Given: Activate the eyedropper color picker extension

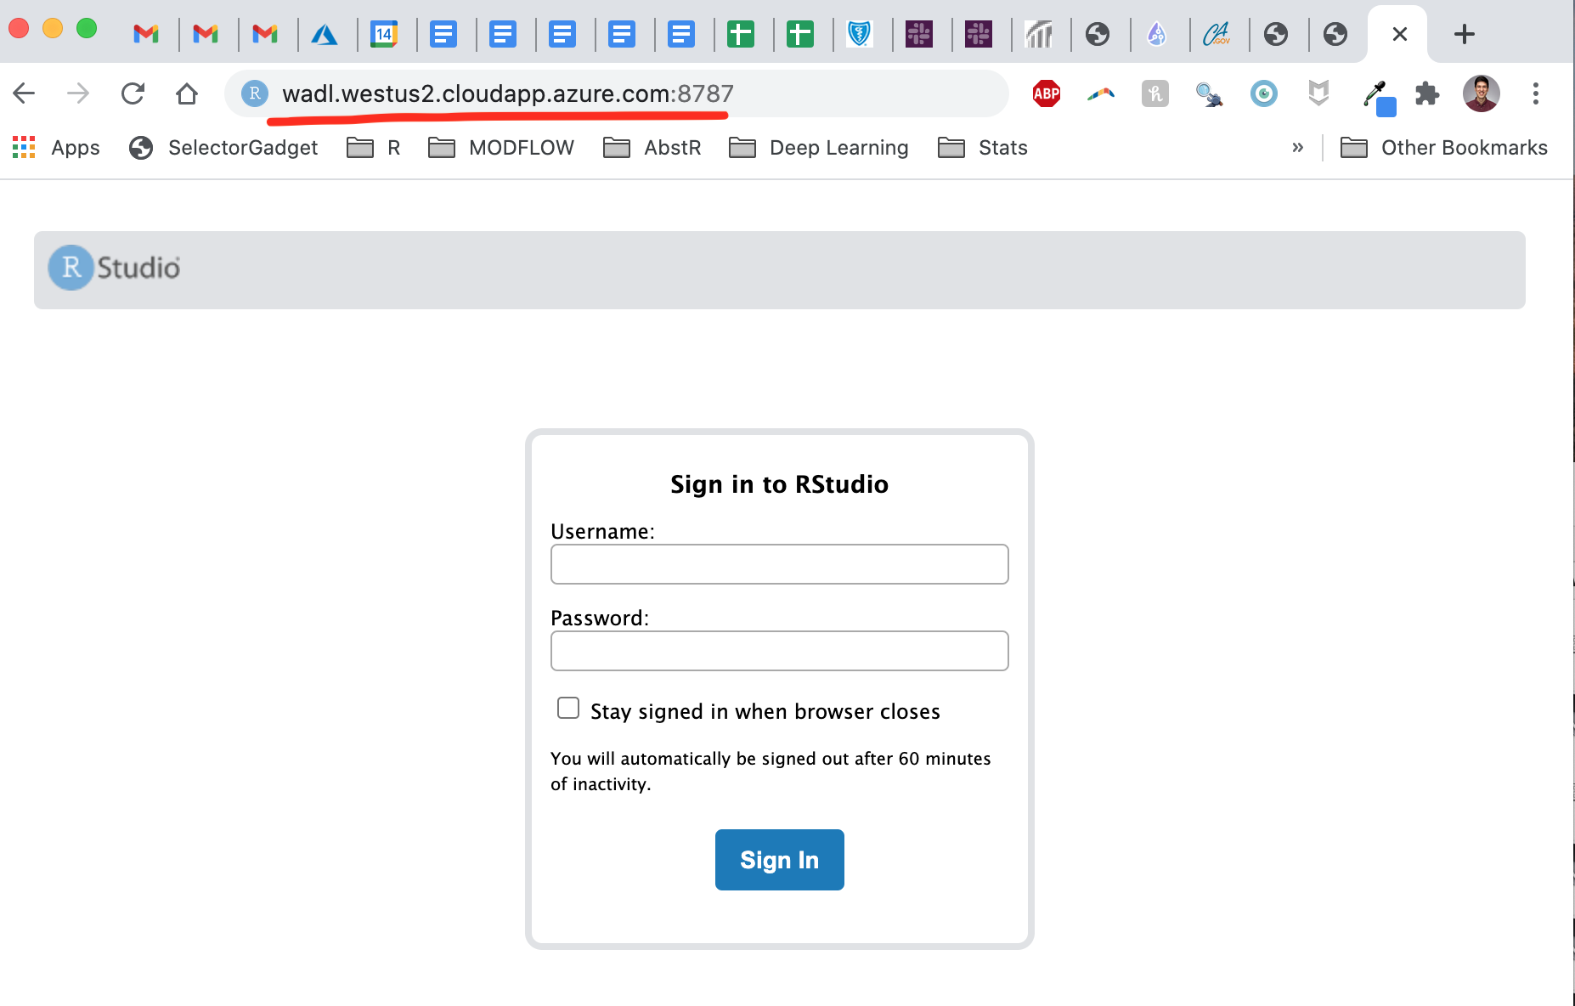Looking at the screenshot, I should click(1378, 97).
